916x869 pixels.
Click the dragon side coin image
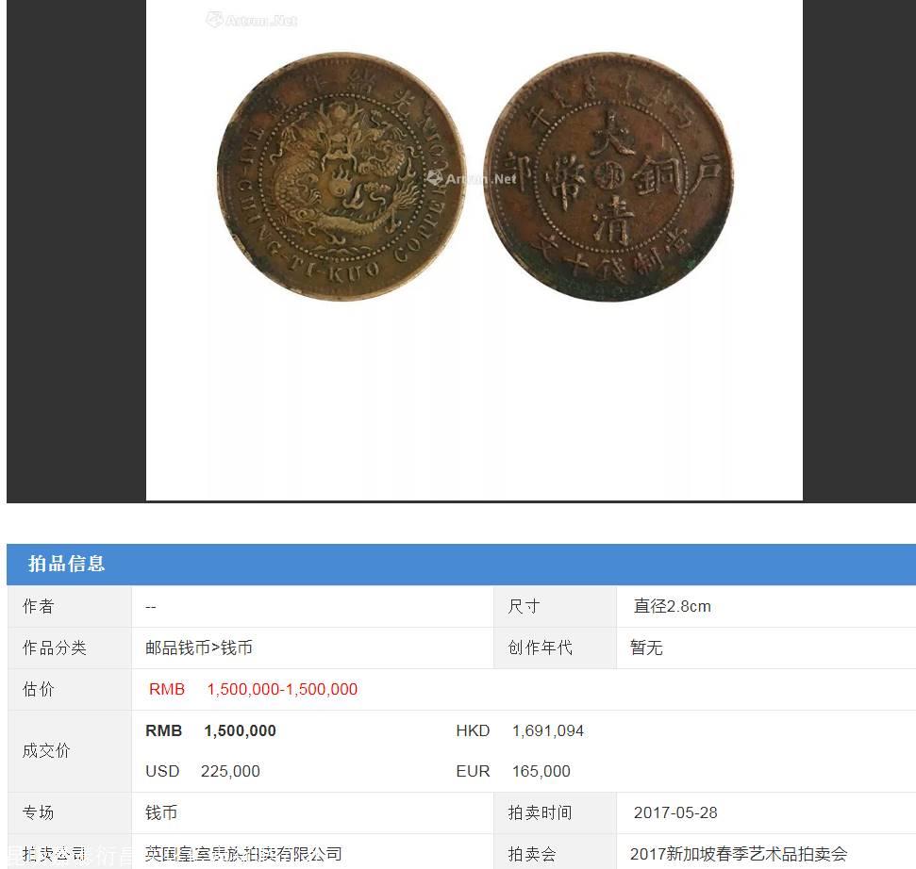(341, 177)
